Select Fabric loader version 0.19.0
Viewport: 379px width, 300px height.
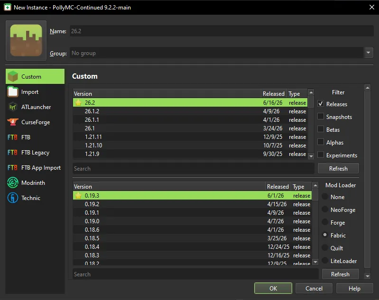(x=193, y=221)
